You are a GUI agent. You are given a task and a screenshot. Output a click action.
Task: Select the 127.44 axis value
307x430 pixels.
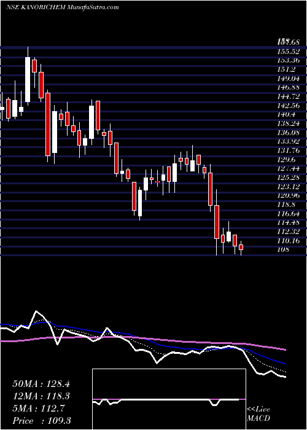[x=288, y=169]
